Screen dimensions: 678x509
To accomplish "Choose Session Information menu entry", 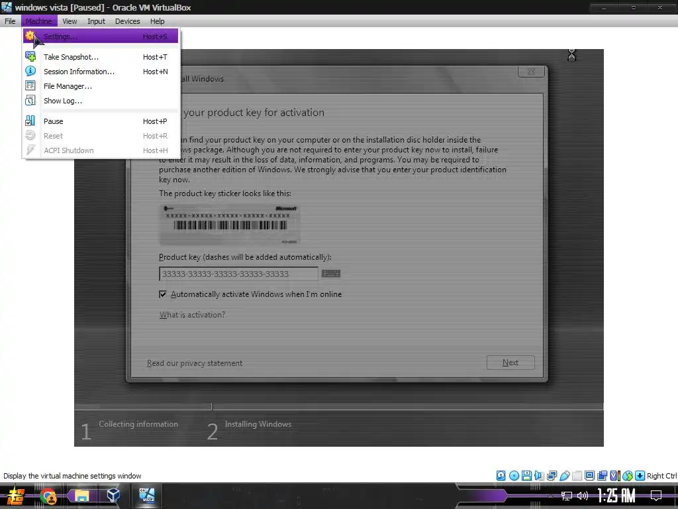I will (101, 72).
